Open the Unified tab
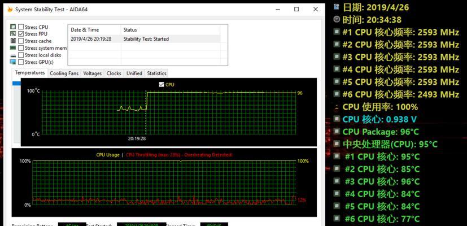Screen dimensions: 467x226 134,73
